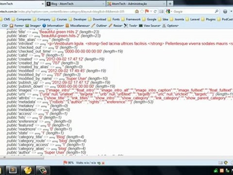Open the yellow paint palette taskbar icon
The image size is (233, 175).
28,170
